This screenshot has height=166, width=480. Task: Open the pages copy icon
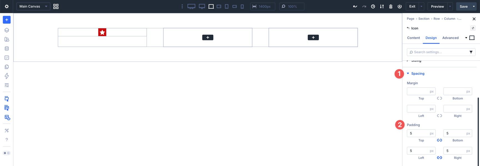(x=7, y=67)
